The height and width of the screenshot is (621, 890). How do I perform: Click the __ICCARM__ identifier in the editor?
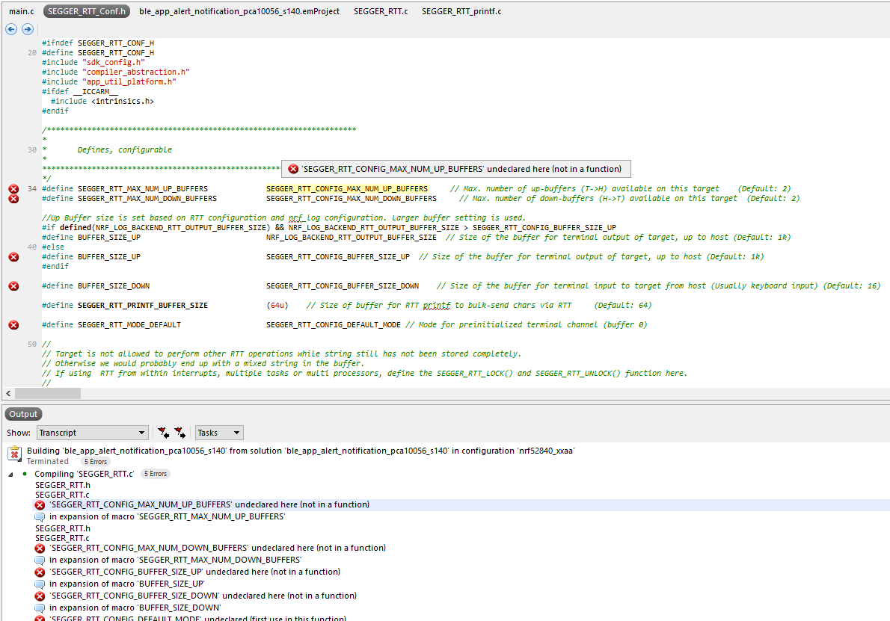(96, 92)
